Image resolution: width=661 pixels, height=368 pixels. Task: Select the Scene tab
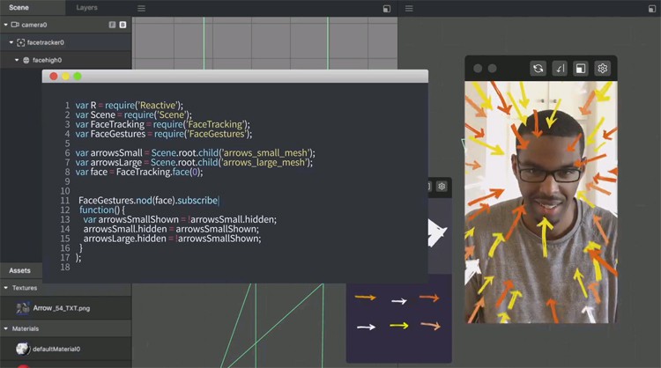[x=19, y=7]
